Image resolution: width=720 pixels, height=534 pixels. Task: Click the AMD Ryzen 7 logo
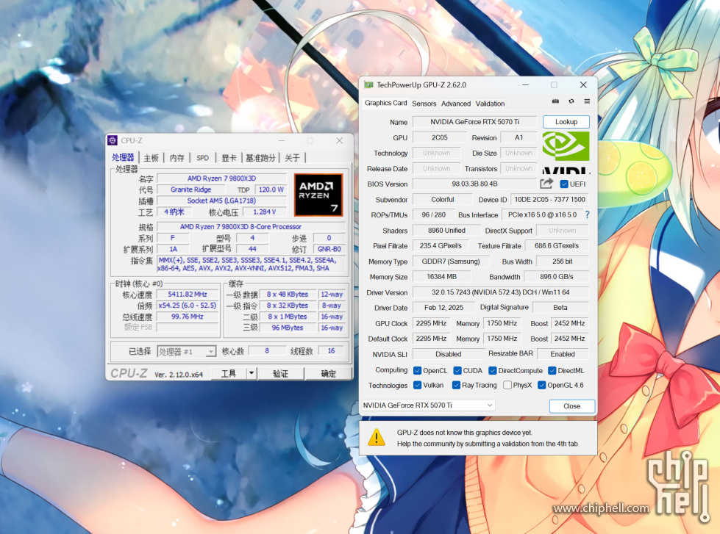[318, 195]
